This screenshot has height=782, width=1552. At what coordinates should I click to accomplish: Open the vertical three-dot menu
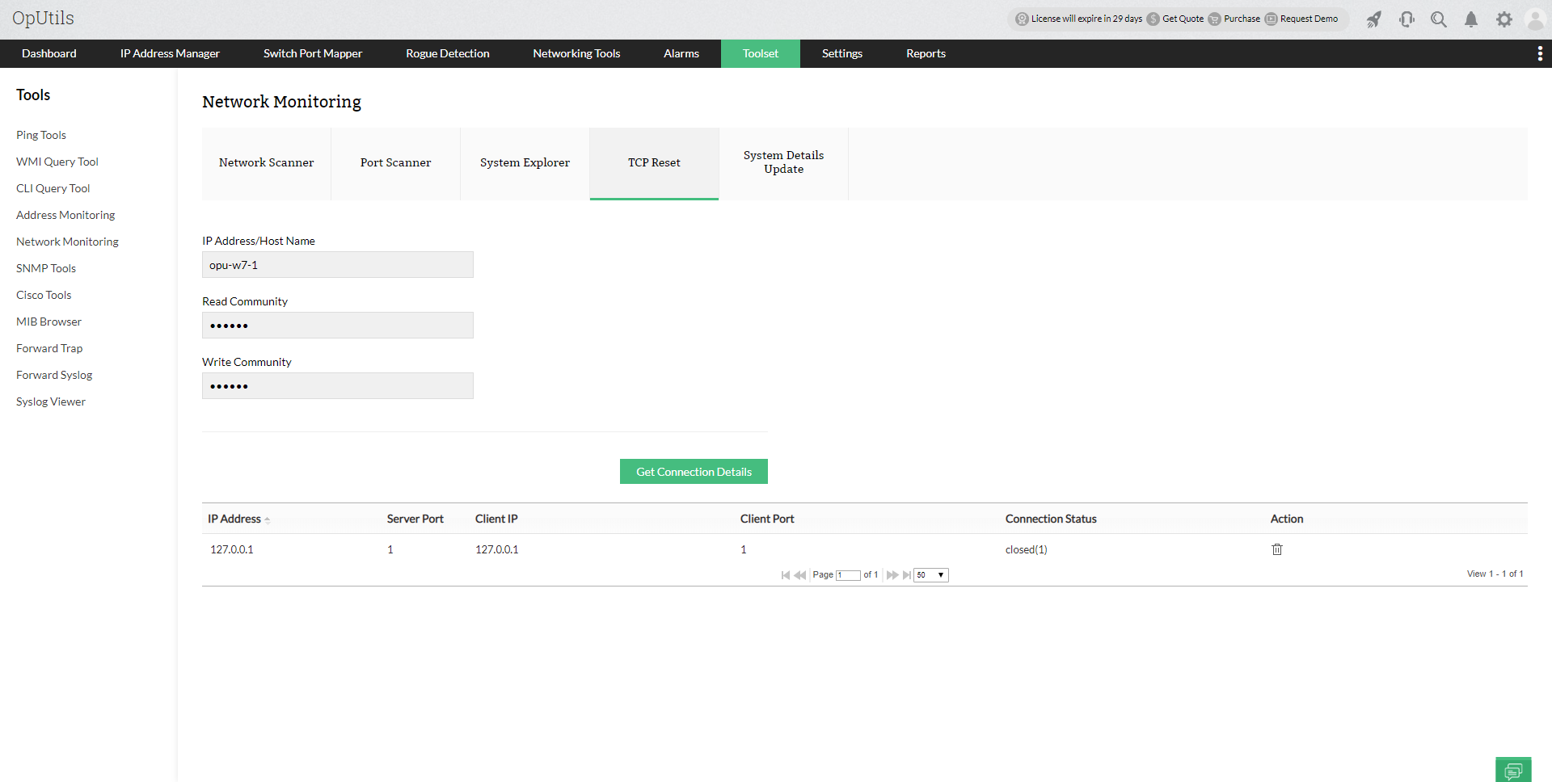click(x=1540, y=53)
